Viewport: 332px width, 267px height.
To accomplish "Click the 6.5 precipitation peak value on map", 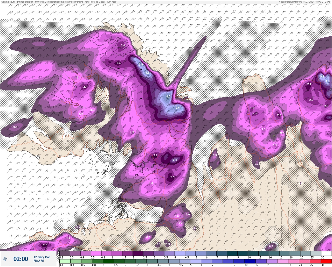I will pos(168,96).
